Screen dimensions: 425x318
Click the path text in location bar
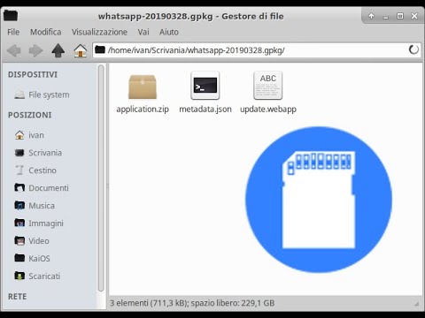197,50
